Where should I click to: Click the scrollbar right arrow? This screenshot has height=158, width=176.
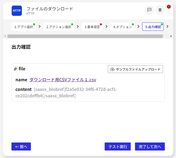171,36
